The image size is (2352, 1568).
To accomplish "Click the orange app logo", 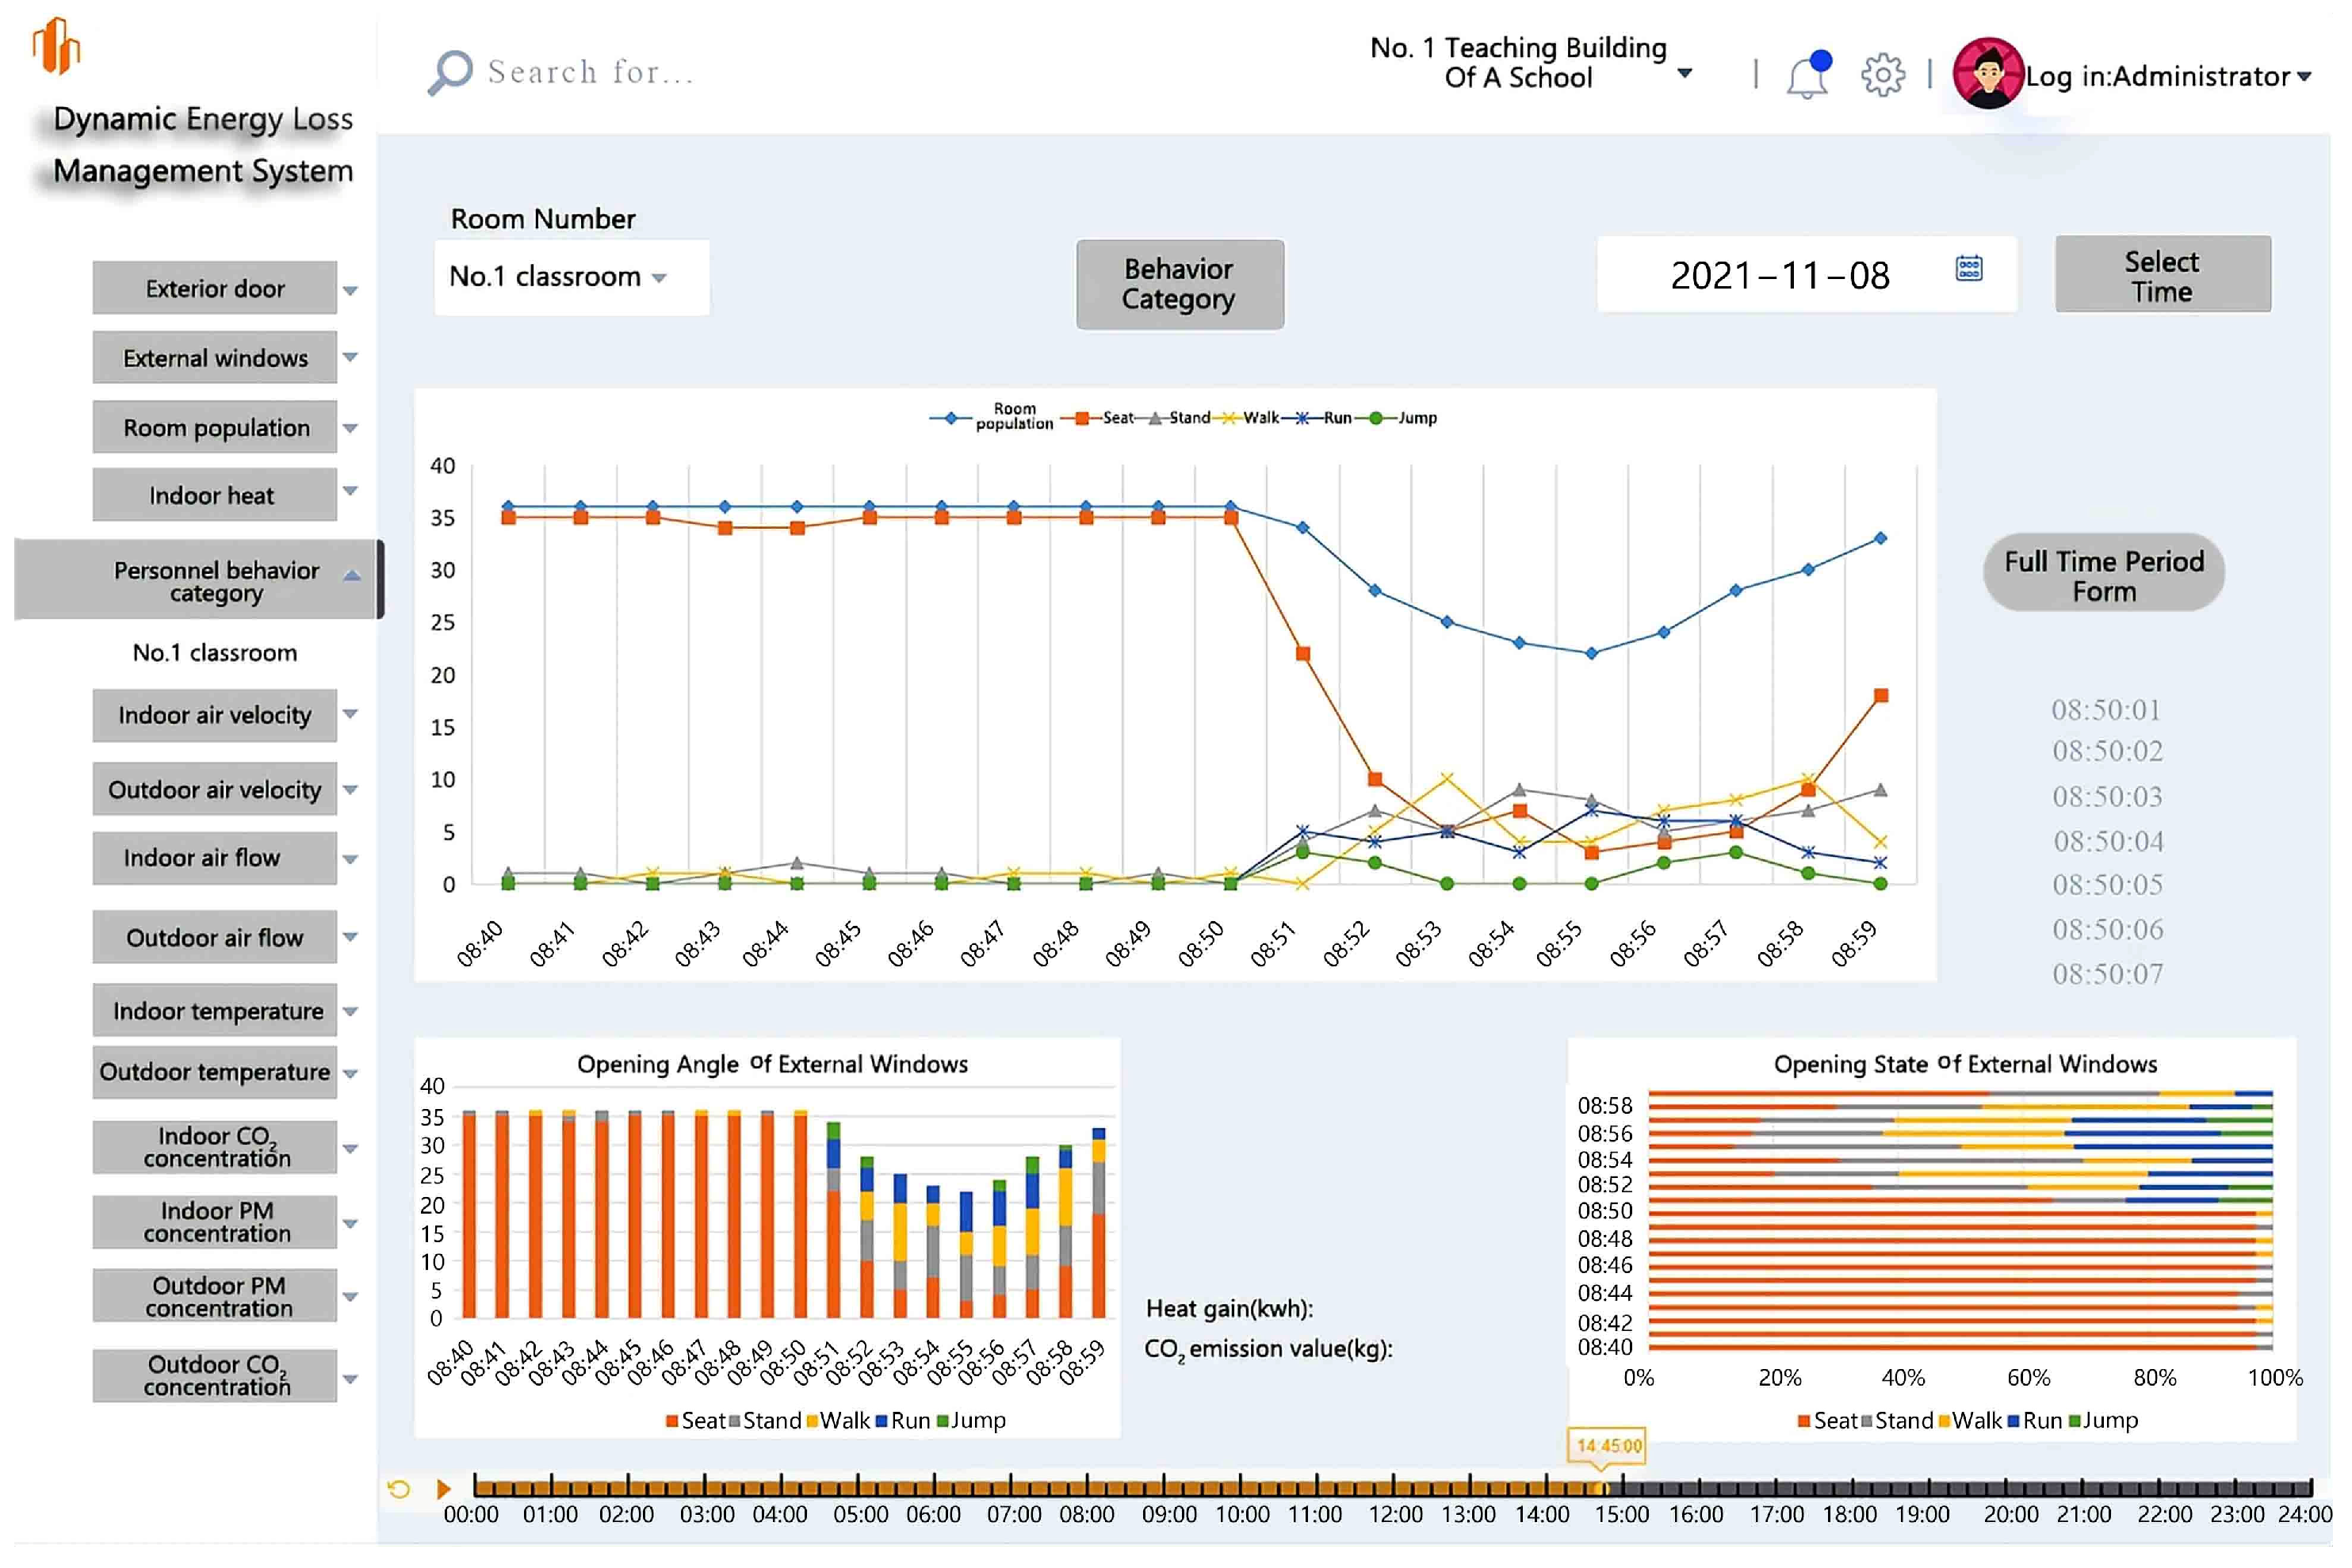I will [x=56, y=46].
